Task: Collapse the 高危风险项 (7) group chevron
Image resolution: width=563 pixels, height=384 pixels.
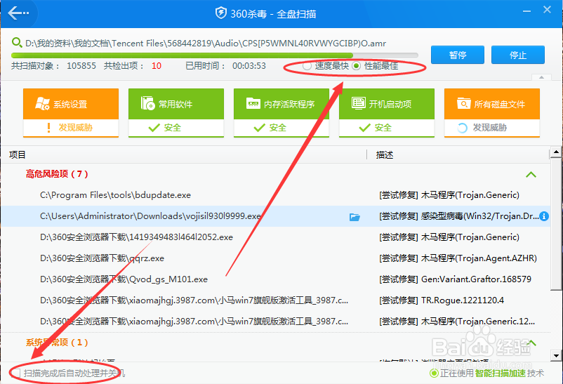Action: [x=531, y=175]
